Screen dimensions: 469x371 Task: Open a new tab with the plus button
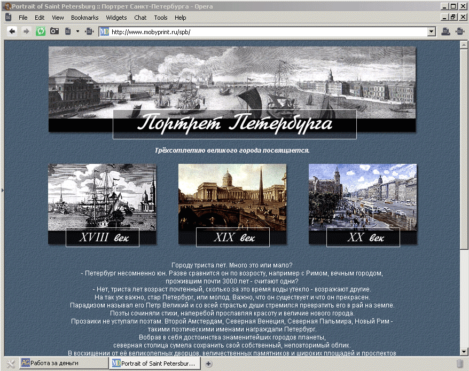208,364
